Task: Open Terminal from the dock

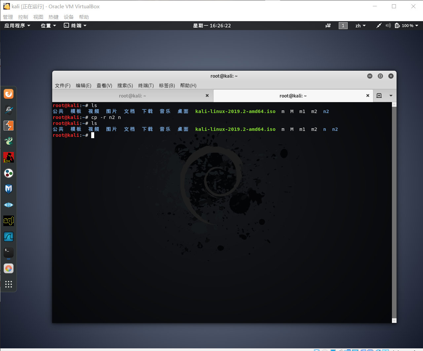Action: pos(9,253)
